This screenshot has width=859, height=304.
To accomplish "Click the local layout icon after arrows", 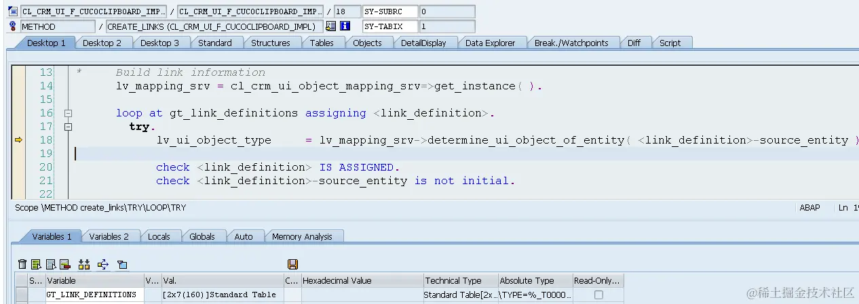I will coord(122,264).
